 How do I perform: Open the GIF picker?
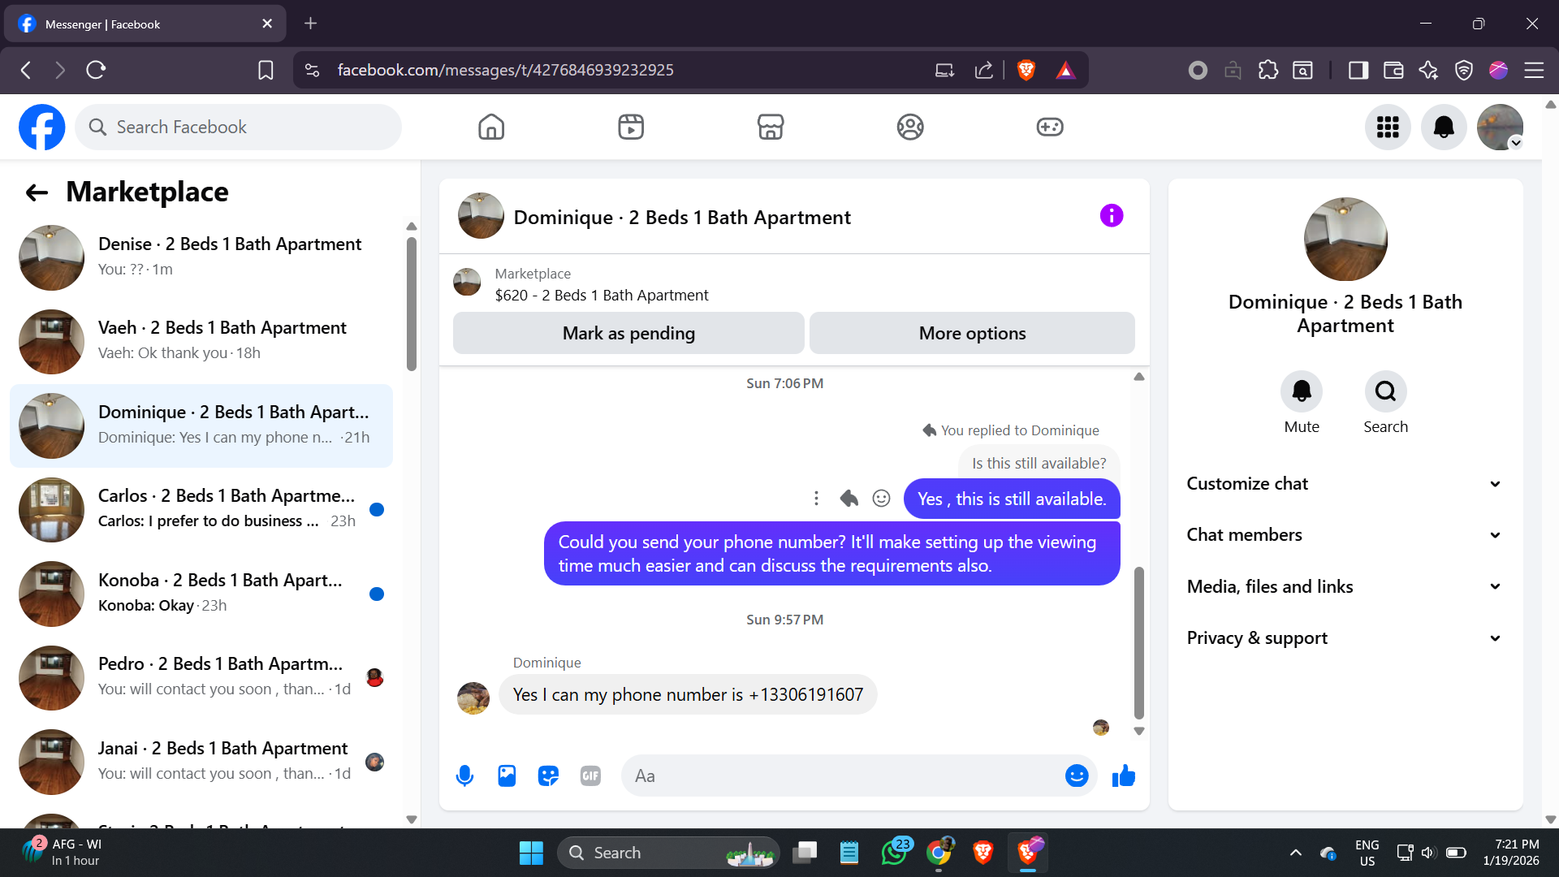[x=590, y=776]
